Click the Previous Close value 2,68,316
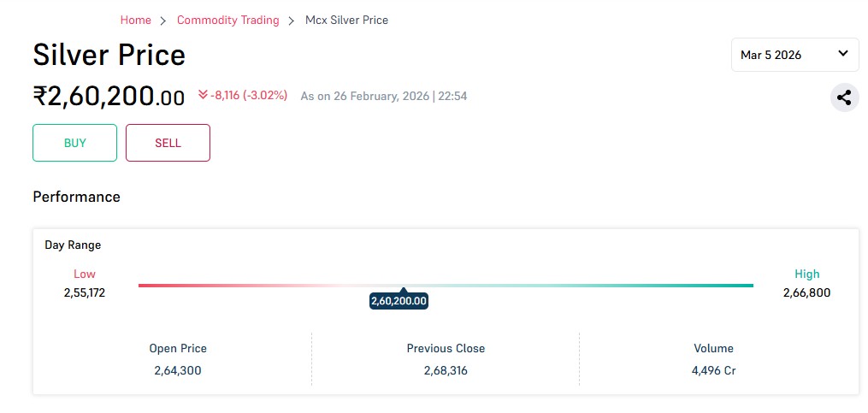This screenshot has width=868, height=413. click(x=446, y=370)
